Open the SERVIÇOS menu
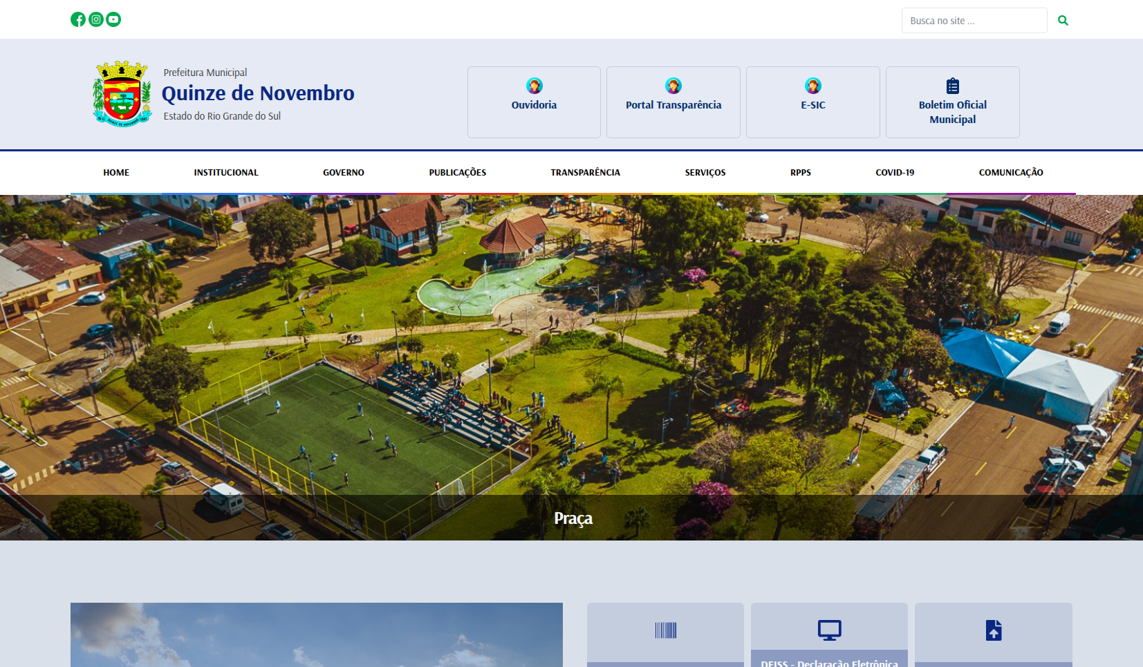Viewport: 1143px width, 667px height. (x=705, y=173)
